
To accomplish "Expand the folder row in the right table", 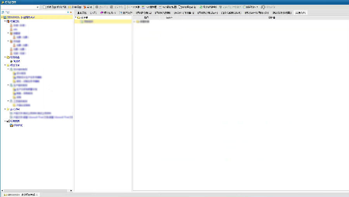I will 134,22.
